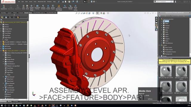
Task: Click Display States Target
Action: [31, 8]
